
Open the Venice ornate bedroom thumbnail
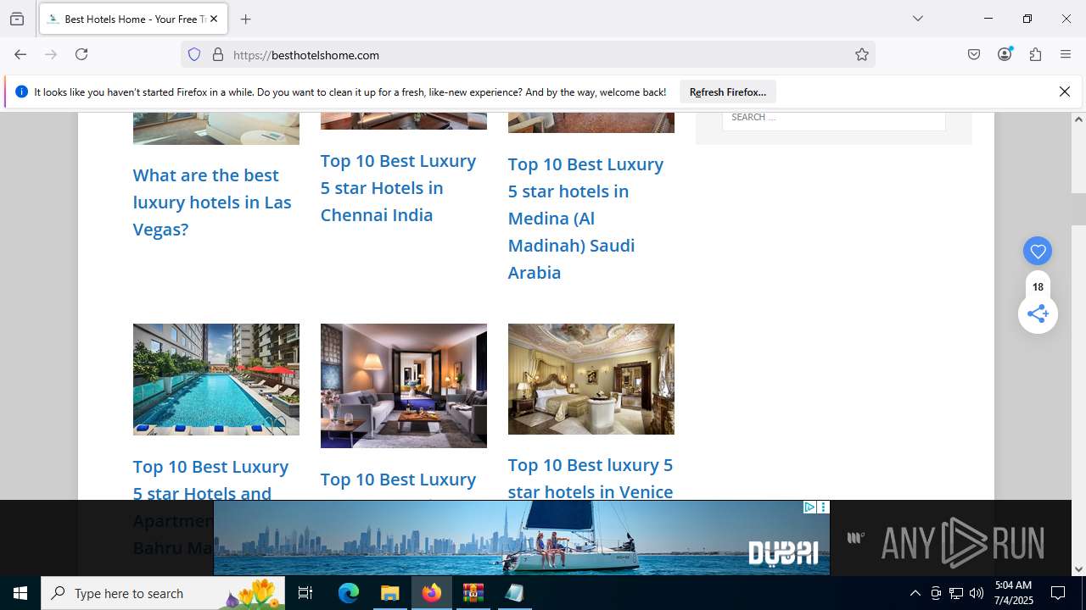[x=591, y=379]
